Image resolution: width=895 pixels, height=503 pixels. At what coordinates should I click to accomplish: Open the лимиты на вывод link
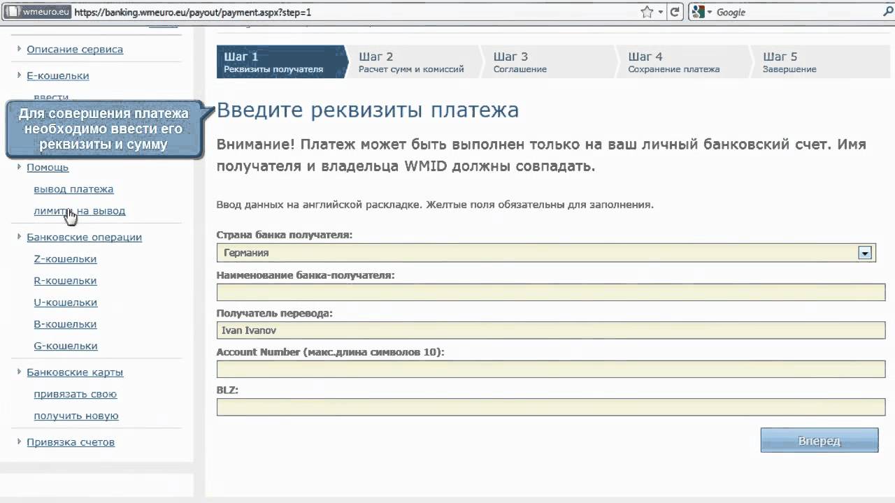pos(80,211)
